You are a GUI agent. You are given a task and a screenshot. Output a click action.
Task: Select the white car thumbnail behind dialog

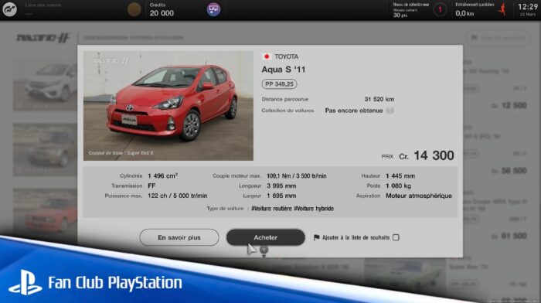click(45, 84)
